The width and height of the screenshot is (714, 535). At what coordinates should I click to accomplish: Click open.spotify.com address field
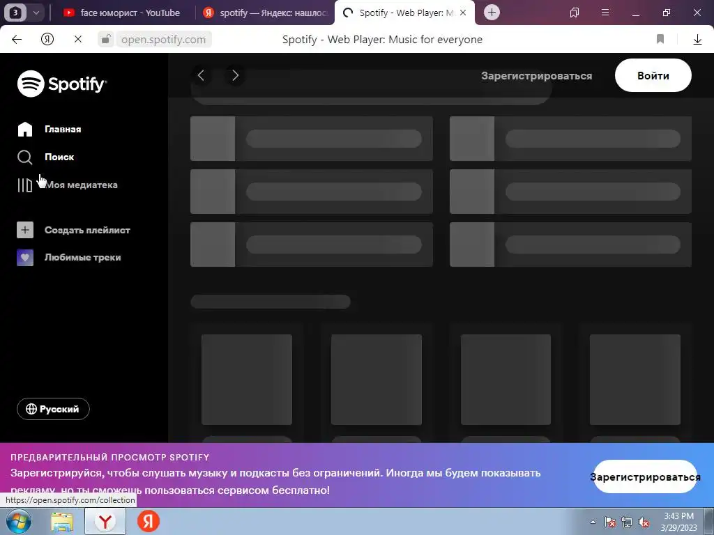point(163,40)
